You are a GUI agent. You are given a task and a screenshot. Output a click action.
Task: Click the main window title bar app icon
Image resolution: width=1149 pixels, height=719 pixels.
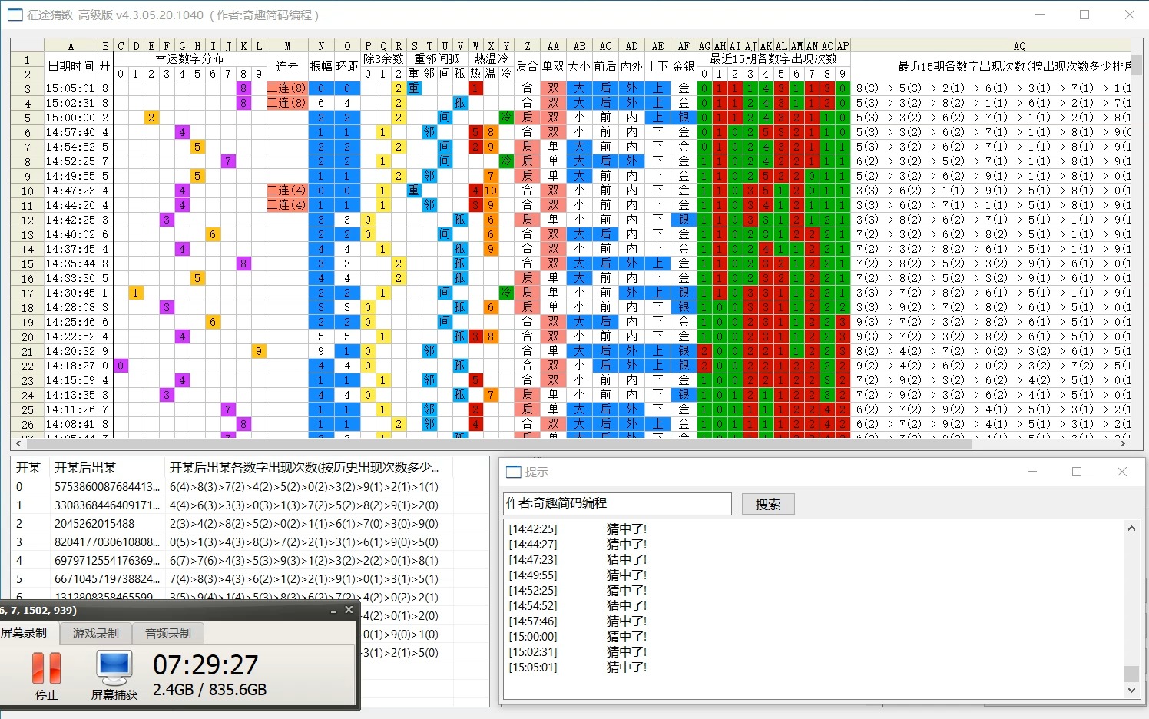[15, 15]
